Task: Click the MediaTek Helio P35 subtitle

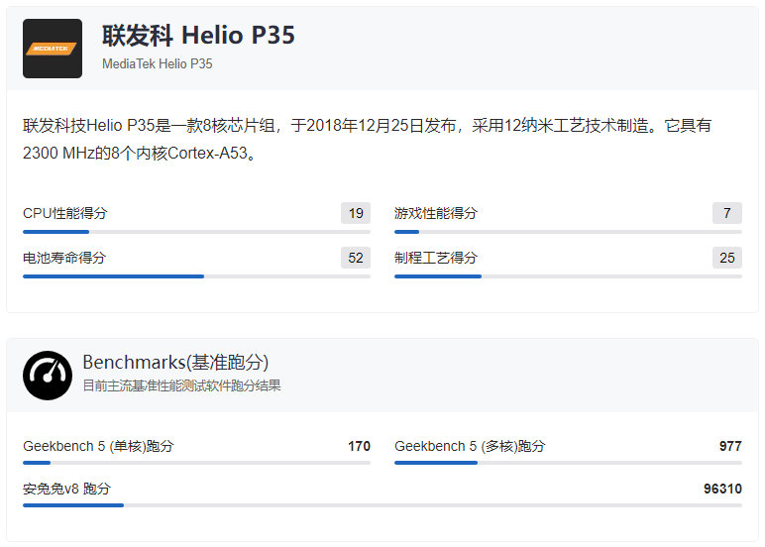Action: [158, 63]
